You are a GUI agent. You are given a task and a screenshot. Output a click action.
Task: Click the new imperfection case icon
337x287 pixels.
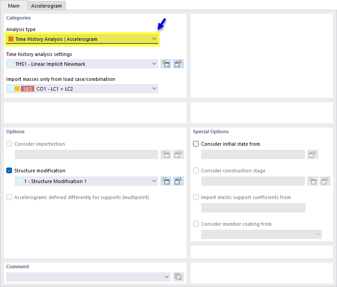tap(166, 154)
